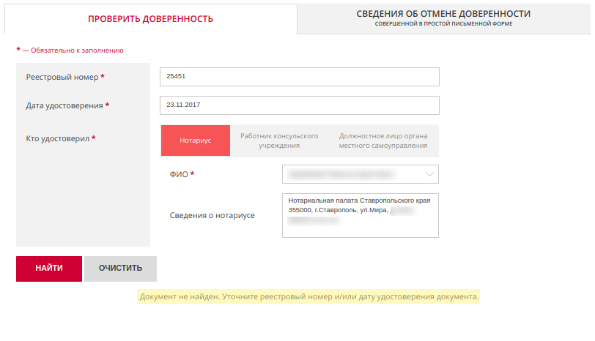595x341 pixels.
Task: Click the ФИО label text
Action: coord(179,174)
